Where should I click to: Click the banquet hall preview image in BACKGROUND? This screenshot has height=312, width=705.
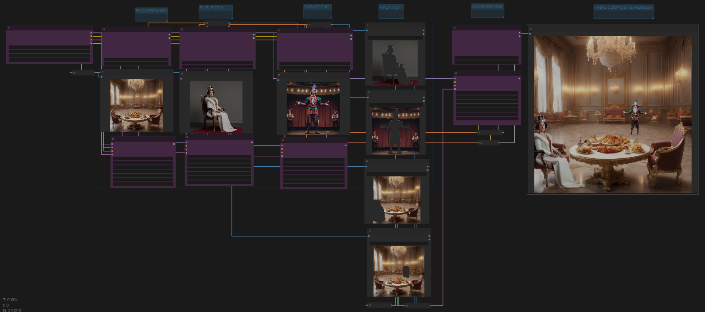point(136,105)
